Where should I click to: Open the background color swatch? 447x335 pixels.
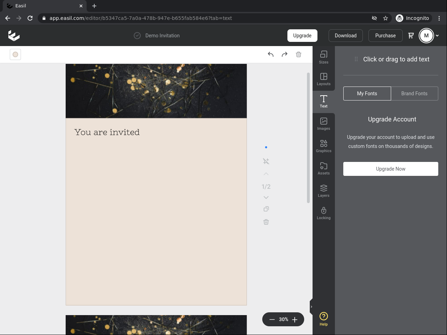click(x=15, y=54)
